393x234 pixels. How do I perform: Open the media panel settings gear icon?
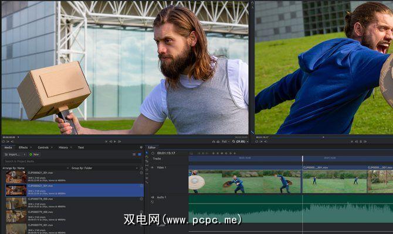click(141, 147)
